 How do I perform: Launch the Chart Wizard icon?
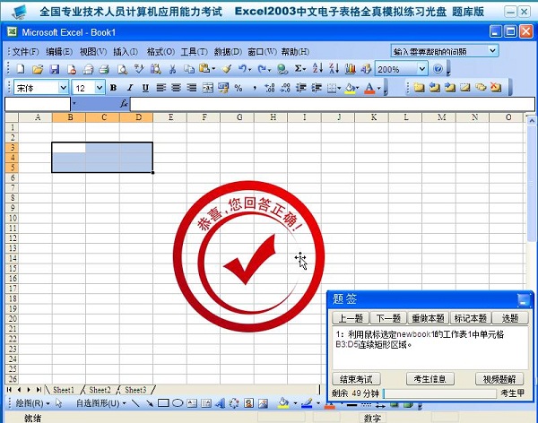click(350, 69)
